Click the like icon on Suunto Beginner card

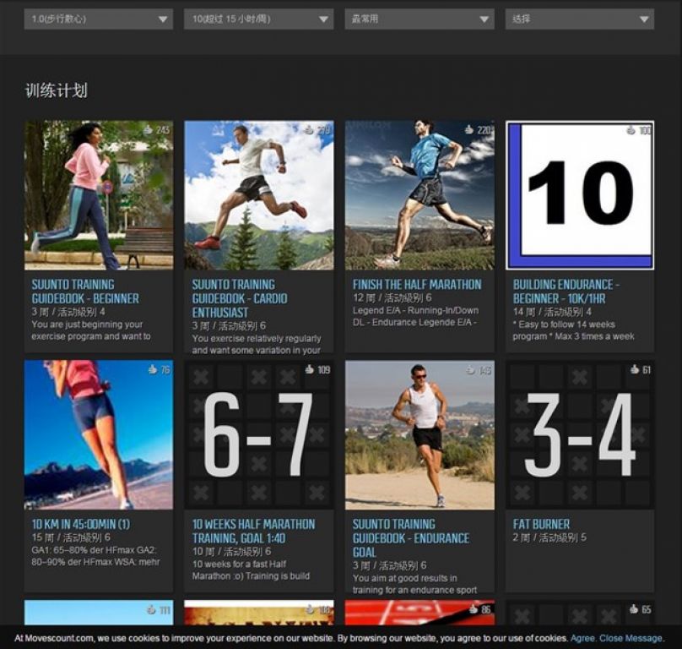tap(148, 130)
